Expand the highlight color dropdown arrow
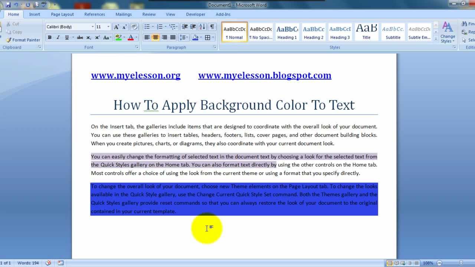Viewport: 475px width, 267px height. pos(125,37)
